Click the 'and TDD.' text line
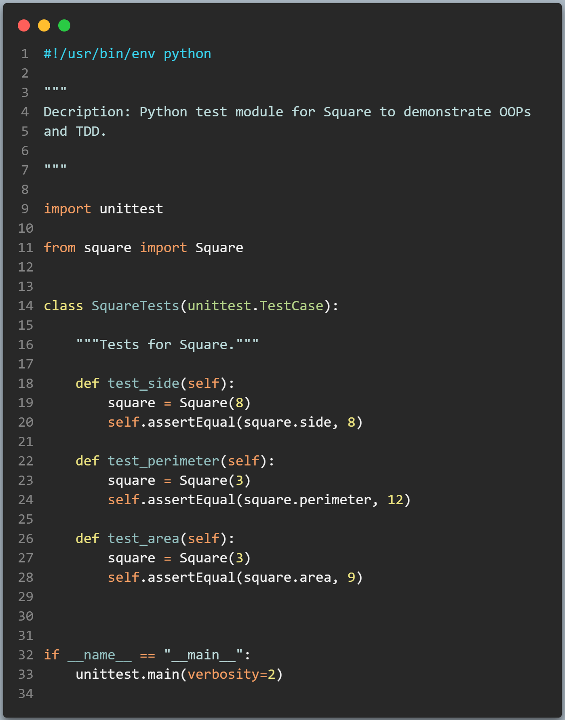 click(x=75, y=131)
